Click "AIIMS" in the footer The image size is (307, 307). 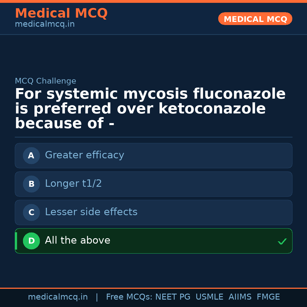pos(240,297)
